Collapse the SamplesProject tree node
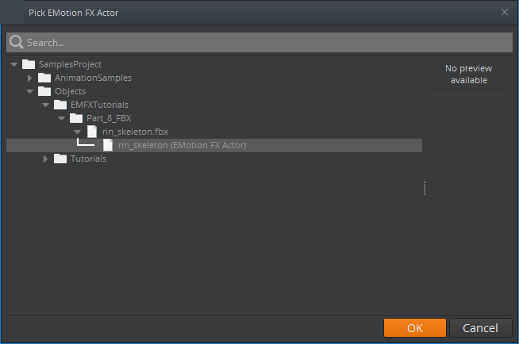Image resolution: width=519 pixels, height=344 pixels. 13,64
